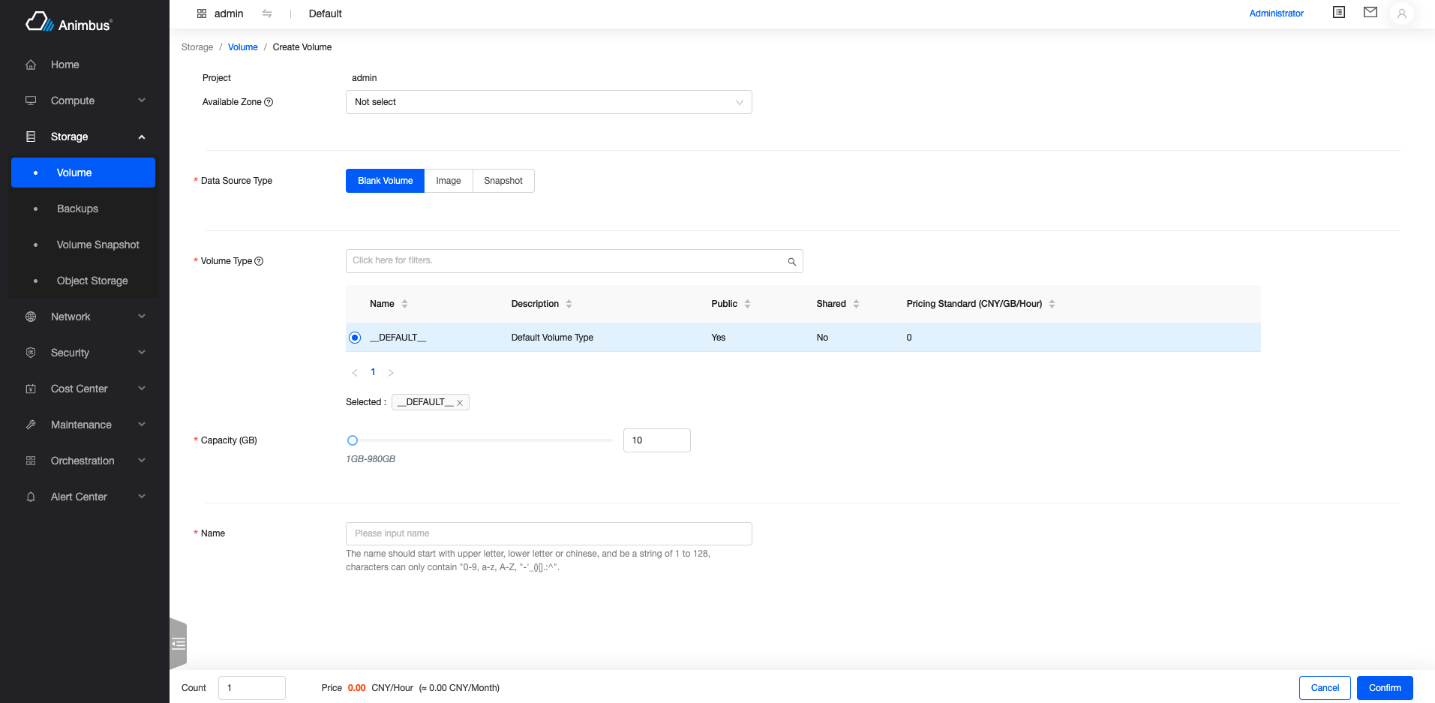Click the search magnifier in volume type filter
The image size is (1435, 703).
pyautogui.click(x=791, y=262)
